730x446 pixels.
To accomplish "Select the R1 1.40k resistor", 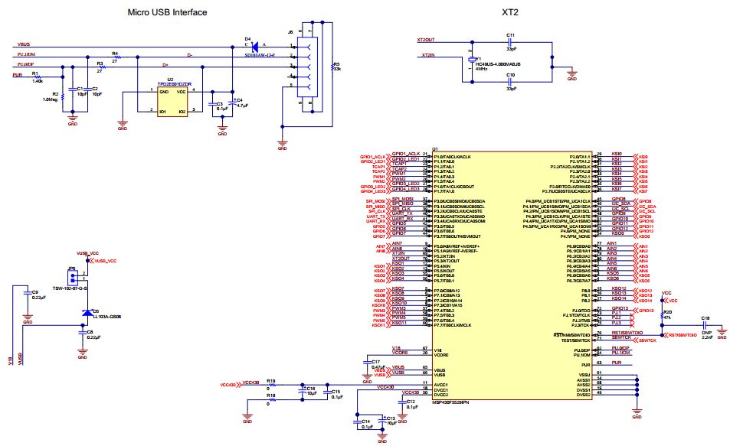I will click(35, 77).
